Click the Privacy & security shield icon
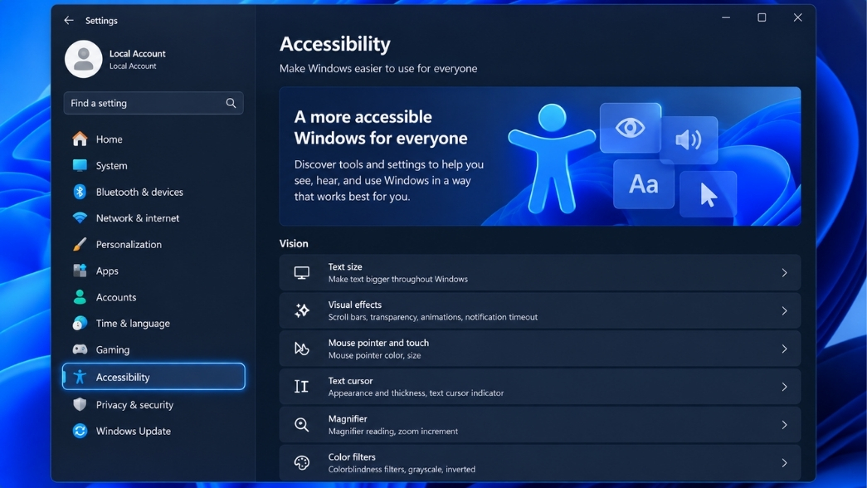This screenshot has width=867, height=488. 80,404
